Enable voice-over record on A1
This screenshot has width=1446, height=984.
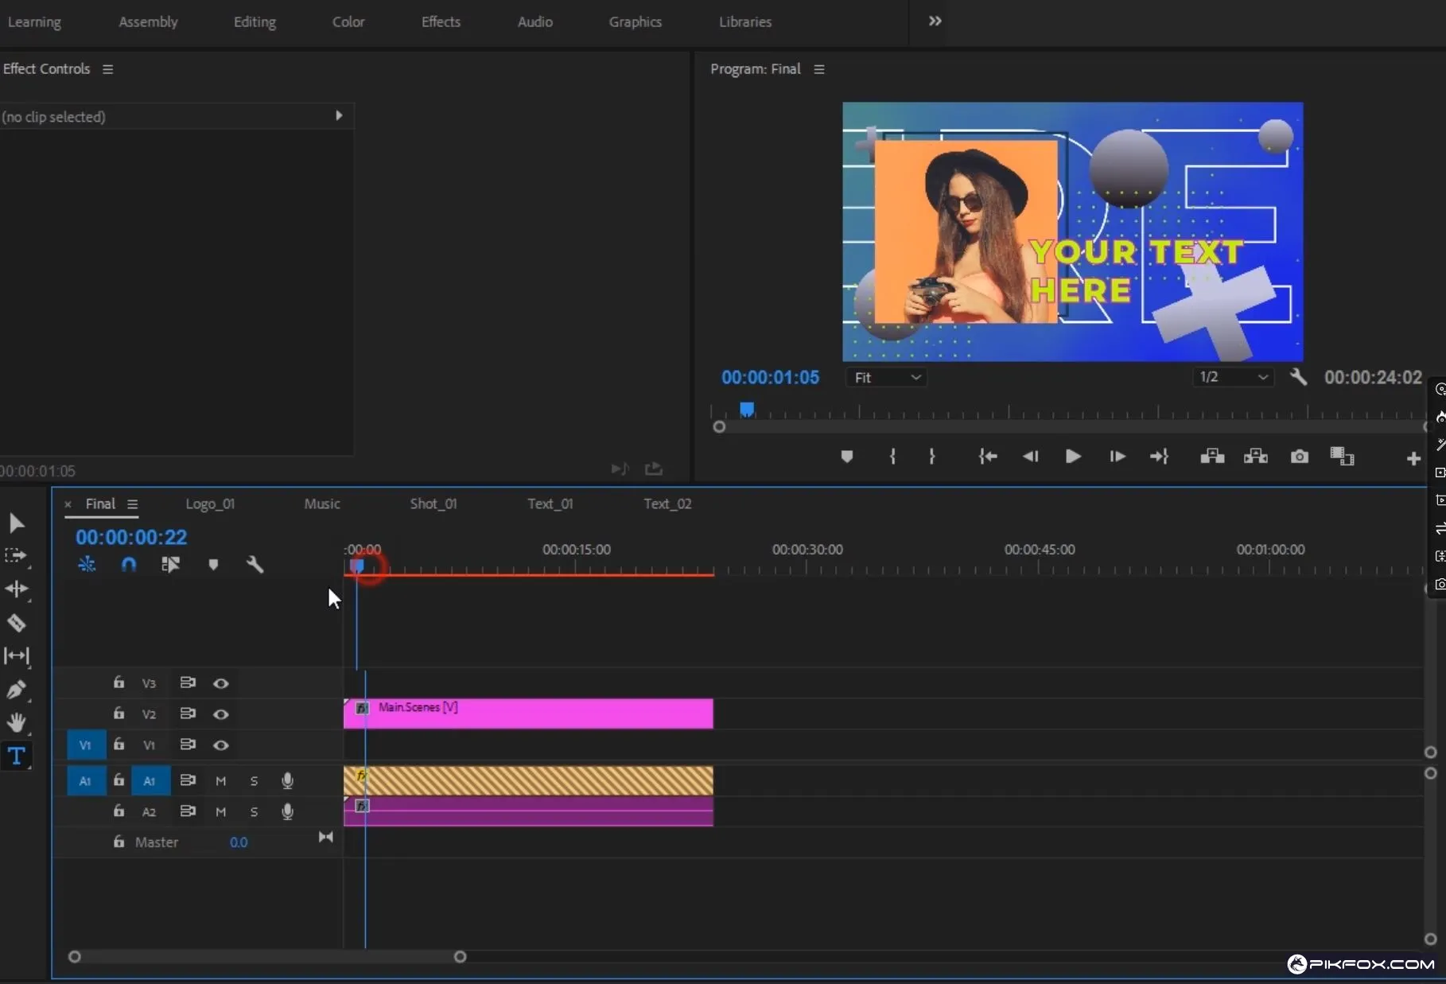point(288,781)
